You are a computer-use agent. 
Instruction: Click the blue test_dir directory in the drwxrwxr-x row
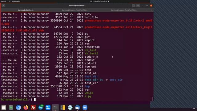coord(91,76)
